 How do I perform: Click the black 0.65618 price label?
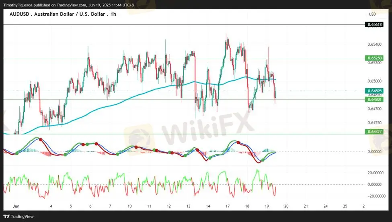tap(374, 24)
